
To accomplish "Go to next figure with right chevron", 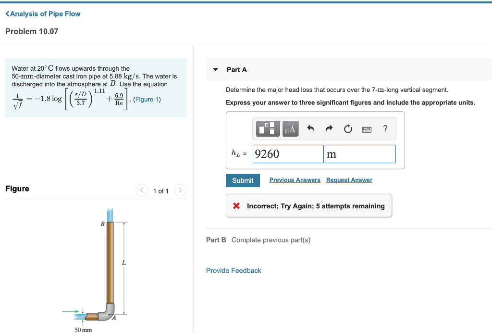I will point(180,190).
